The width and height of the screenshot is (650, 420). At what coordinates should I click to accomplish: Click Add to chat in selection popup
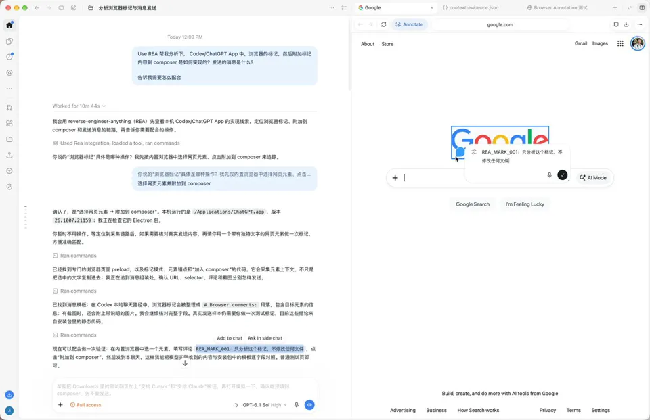tap(230, 338)
